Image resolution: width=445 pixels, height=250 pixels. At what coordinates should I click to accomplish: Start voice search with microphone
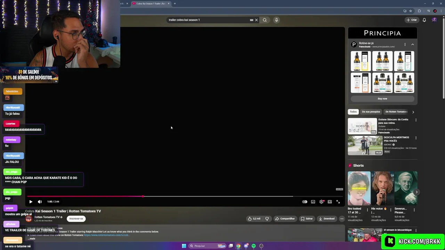276,20
